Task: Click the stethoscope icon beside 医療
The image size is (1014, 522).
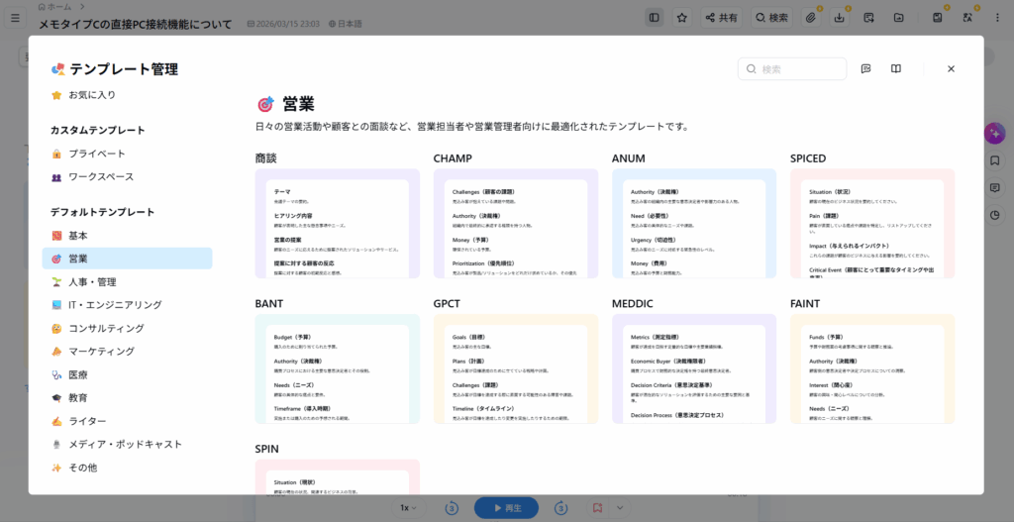Action: click(56, 375)
